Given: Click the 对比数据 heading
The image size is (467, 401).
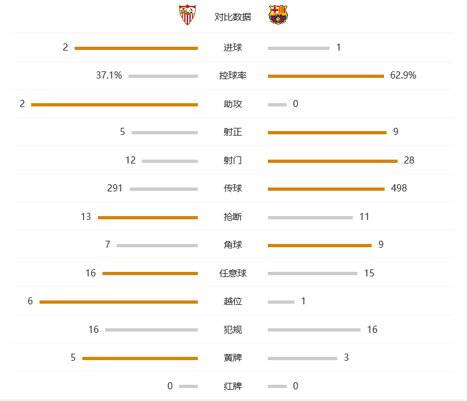Looking at the screenshot, I should pyautogui.click(x=233, y=17).
